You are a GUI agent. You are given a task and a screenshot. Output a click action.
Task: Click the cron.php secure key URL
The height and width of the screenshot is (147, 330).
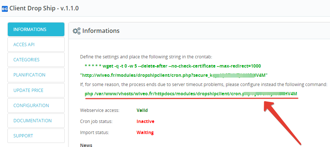point(174,75)
